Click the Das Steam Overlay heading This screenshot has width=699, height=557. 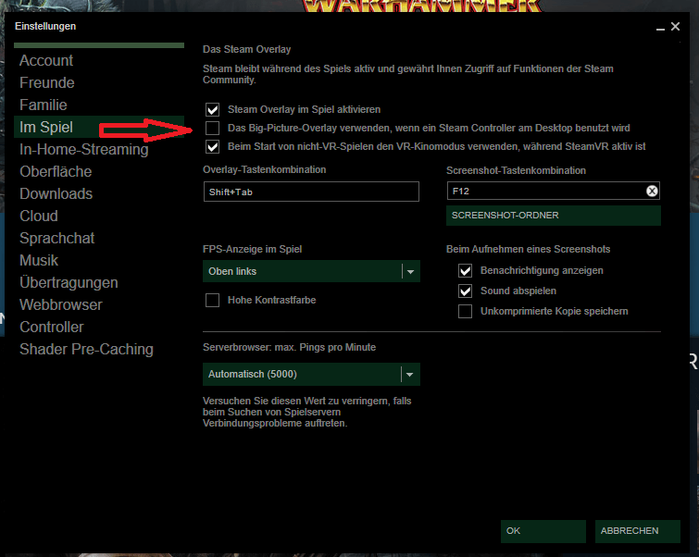coord(246,49)
